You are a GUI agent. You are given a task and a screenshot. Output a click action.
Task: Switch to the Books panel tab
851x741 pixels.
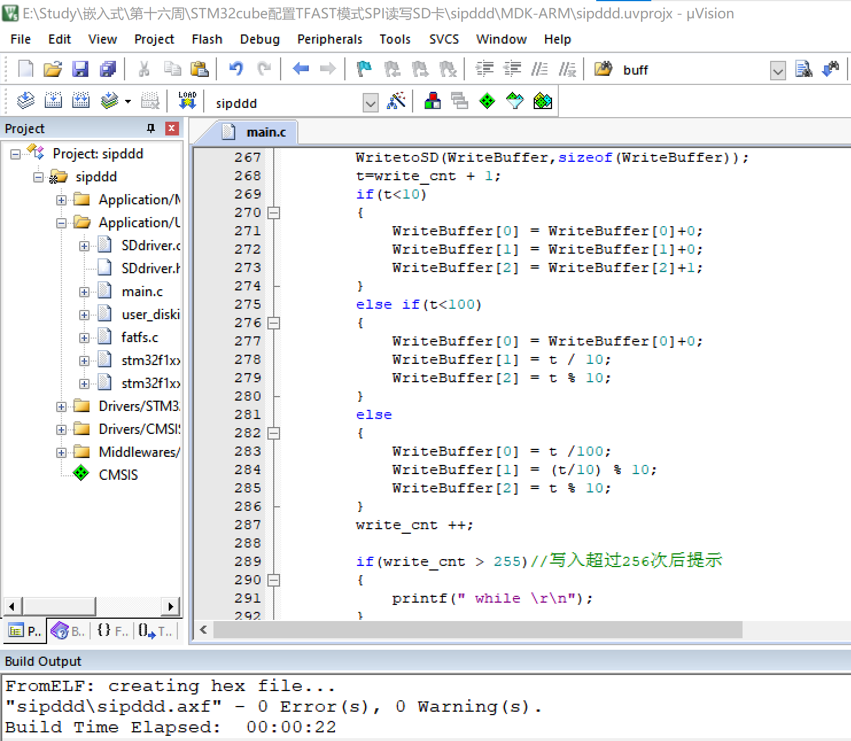pyautogui.click(x=68, y=631)
